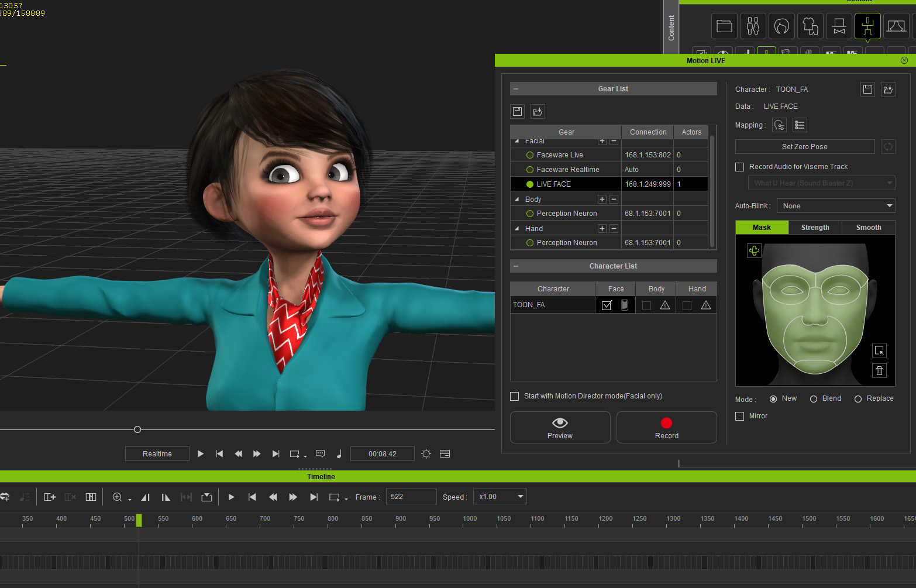
Task: Click the green mask icon above face
Action: (754, 250)
